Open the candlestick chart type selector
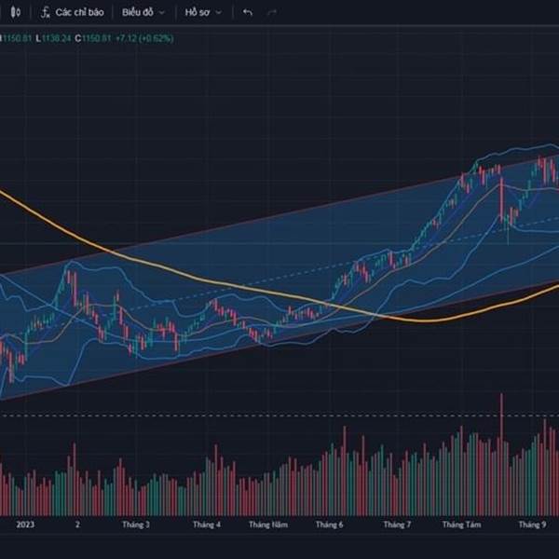Viewport: 559px width, 559px height. click(x=15, y=12)
